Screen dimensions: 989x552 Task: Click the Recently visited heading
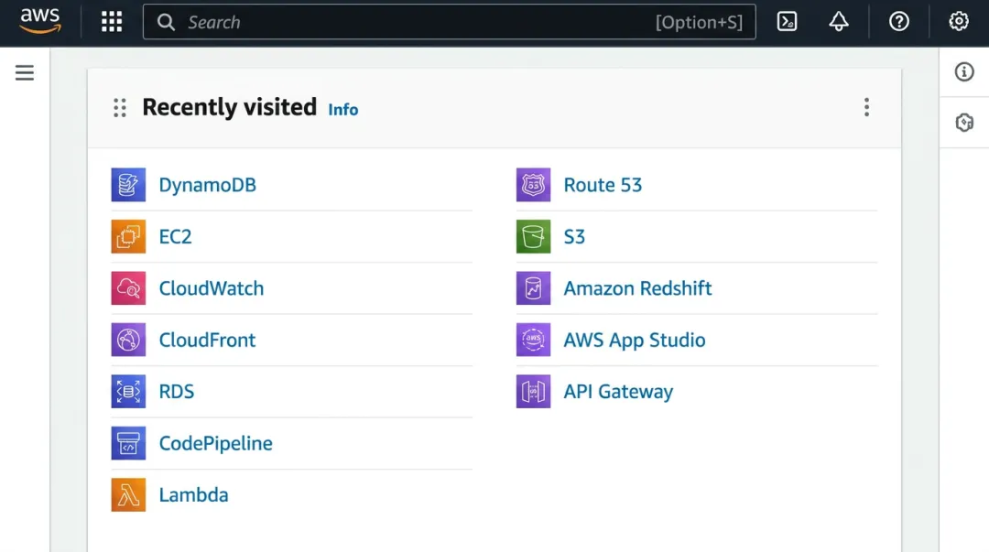click(x=229, y=107)
